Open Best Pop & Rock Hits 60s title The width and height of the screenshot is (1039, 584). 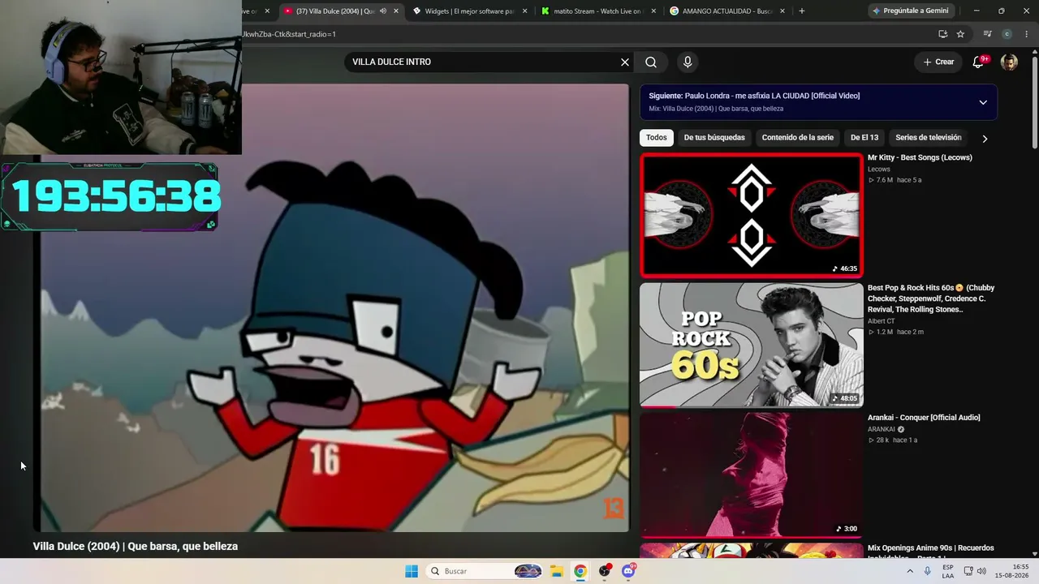pos(931,298)
